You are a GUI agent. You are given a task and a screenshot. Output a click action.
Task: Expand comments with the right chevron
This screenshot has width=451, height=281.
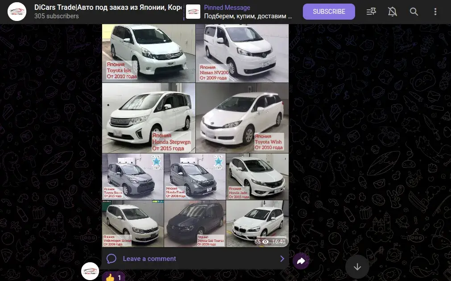click(282, 259)
